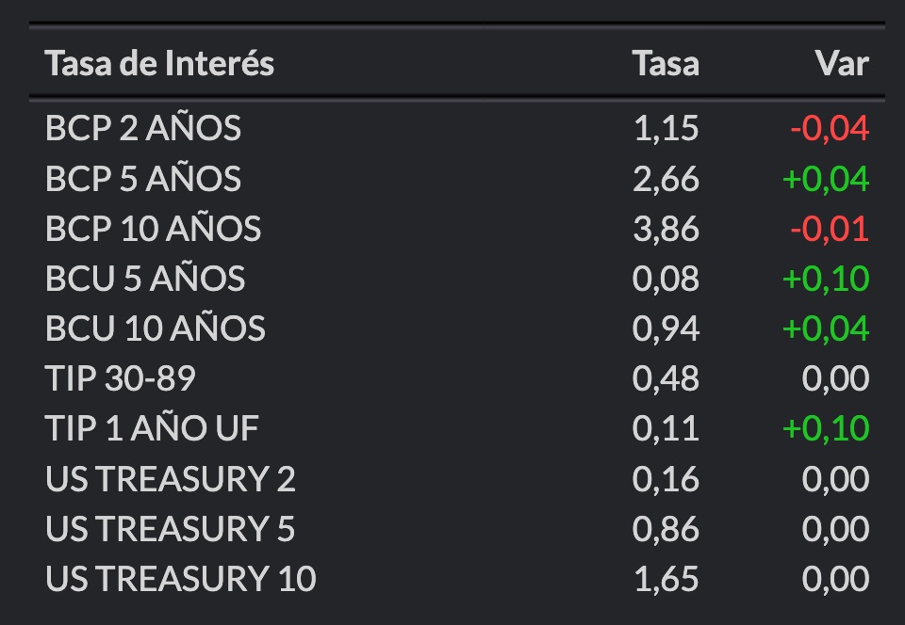Open the BCP 10 AÑOS row
905x625 pixels.
point(456,228)
